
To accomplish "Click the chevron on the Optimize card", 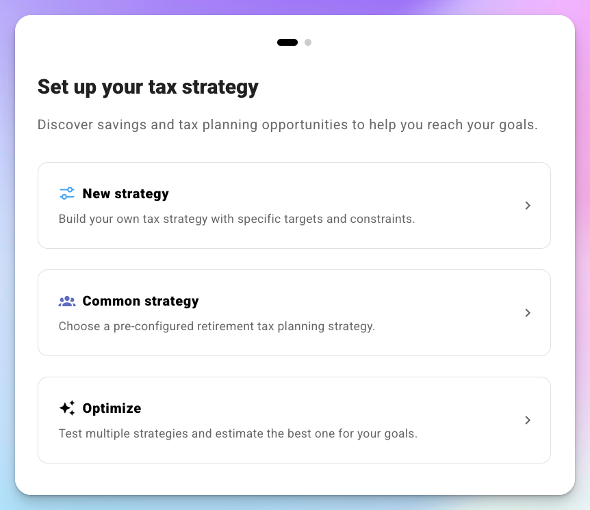I will (528, 420).
